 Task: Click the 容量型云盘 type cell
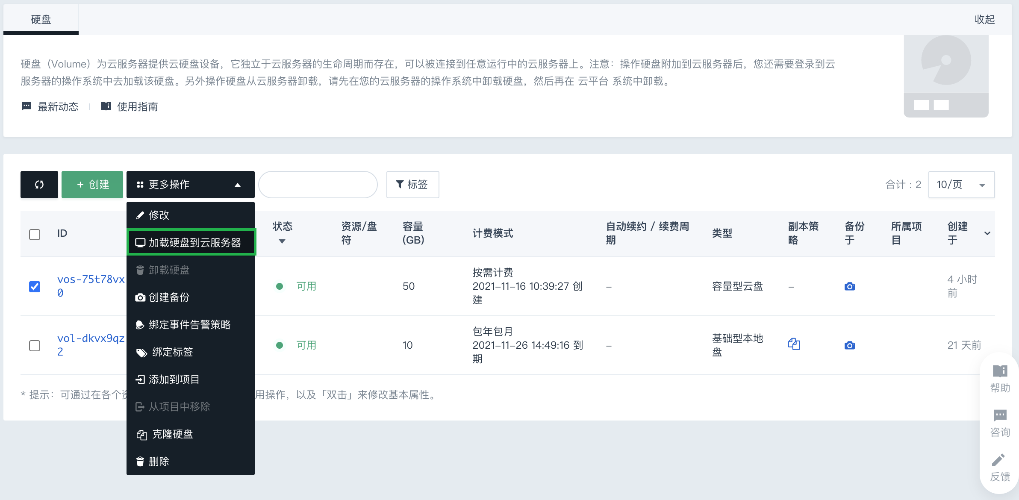point(737,286)
